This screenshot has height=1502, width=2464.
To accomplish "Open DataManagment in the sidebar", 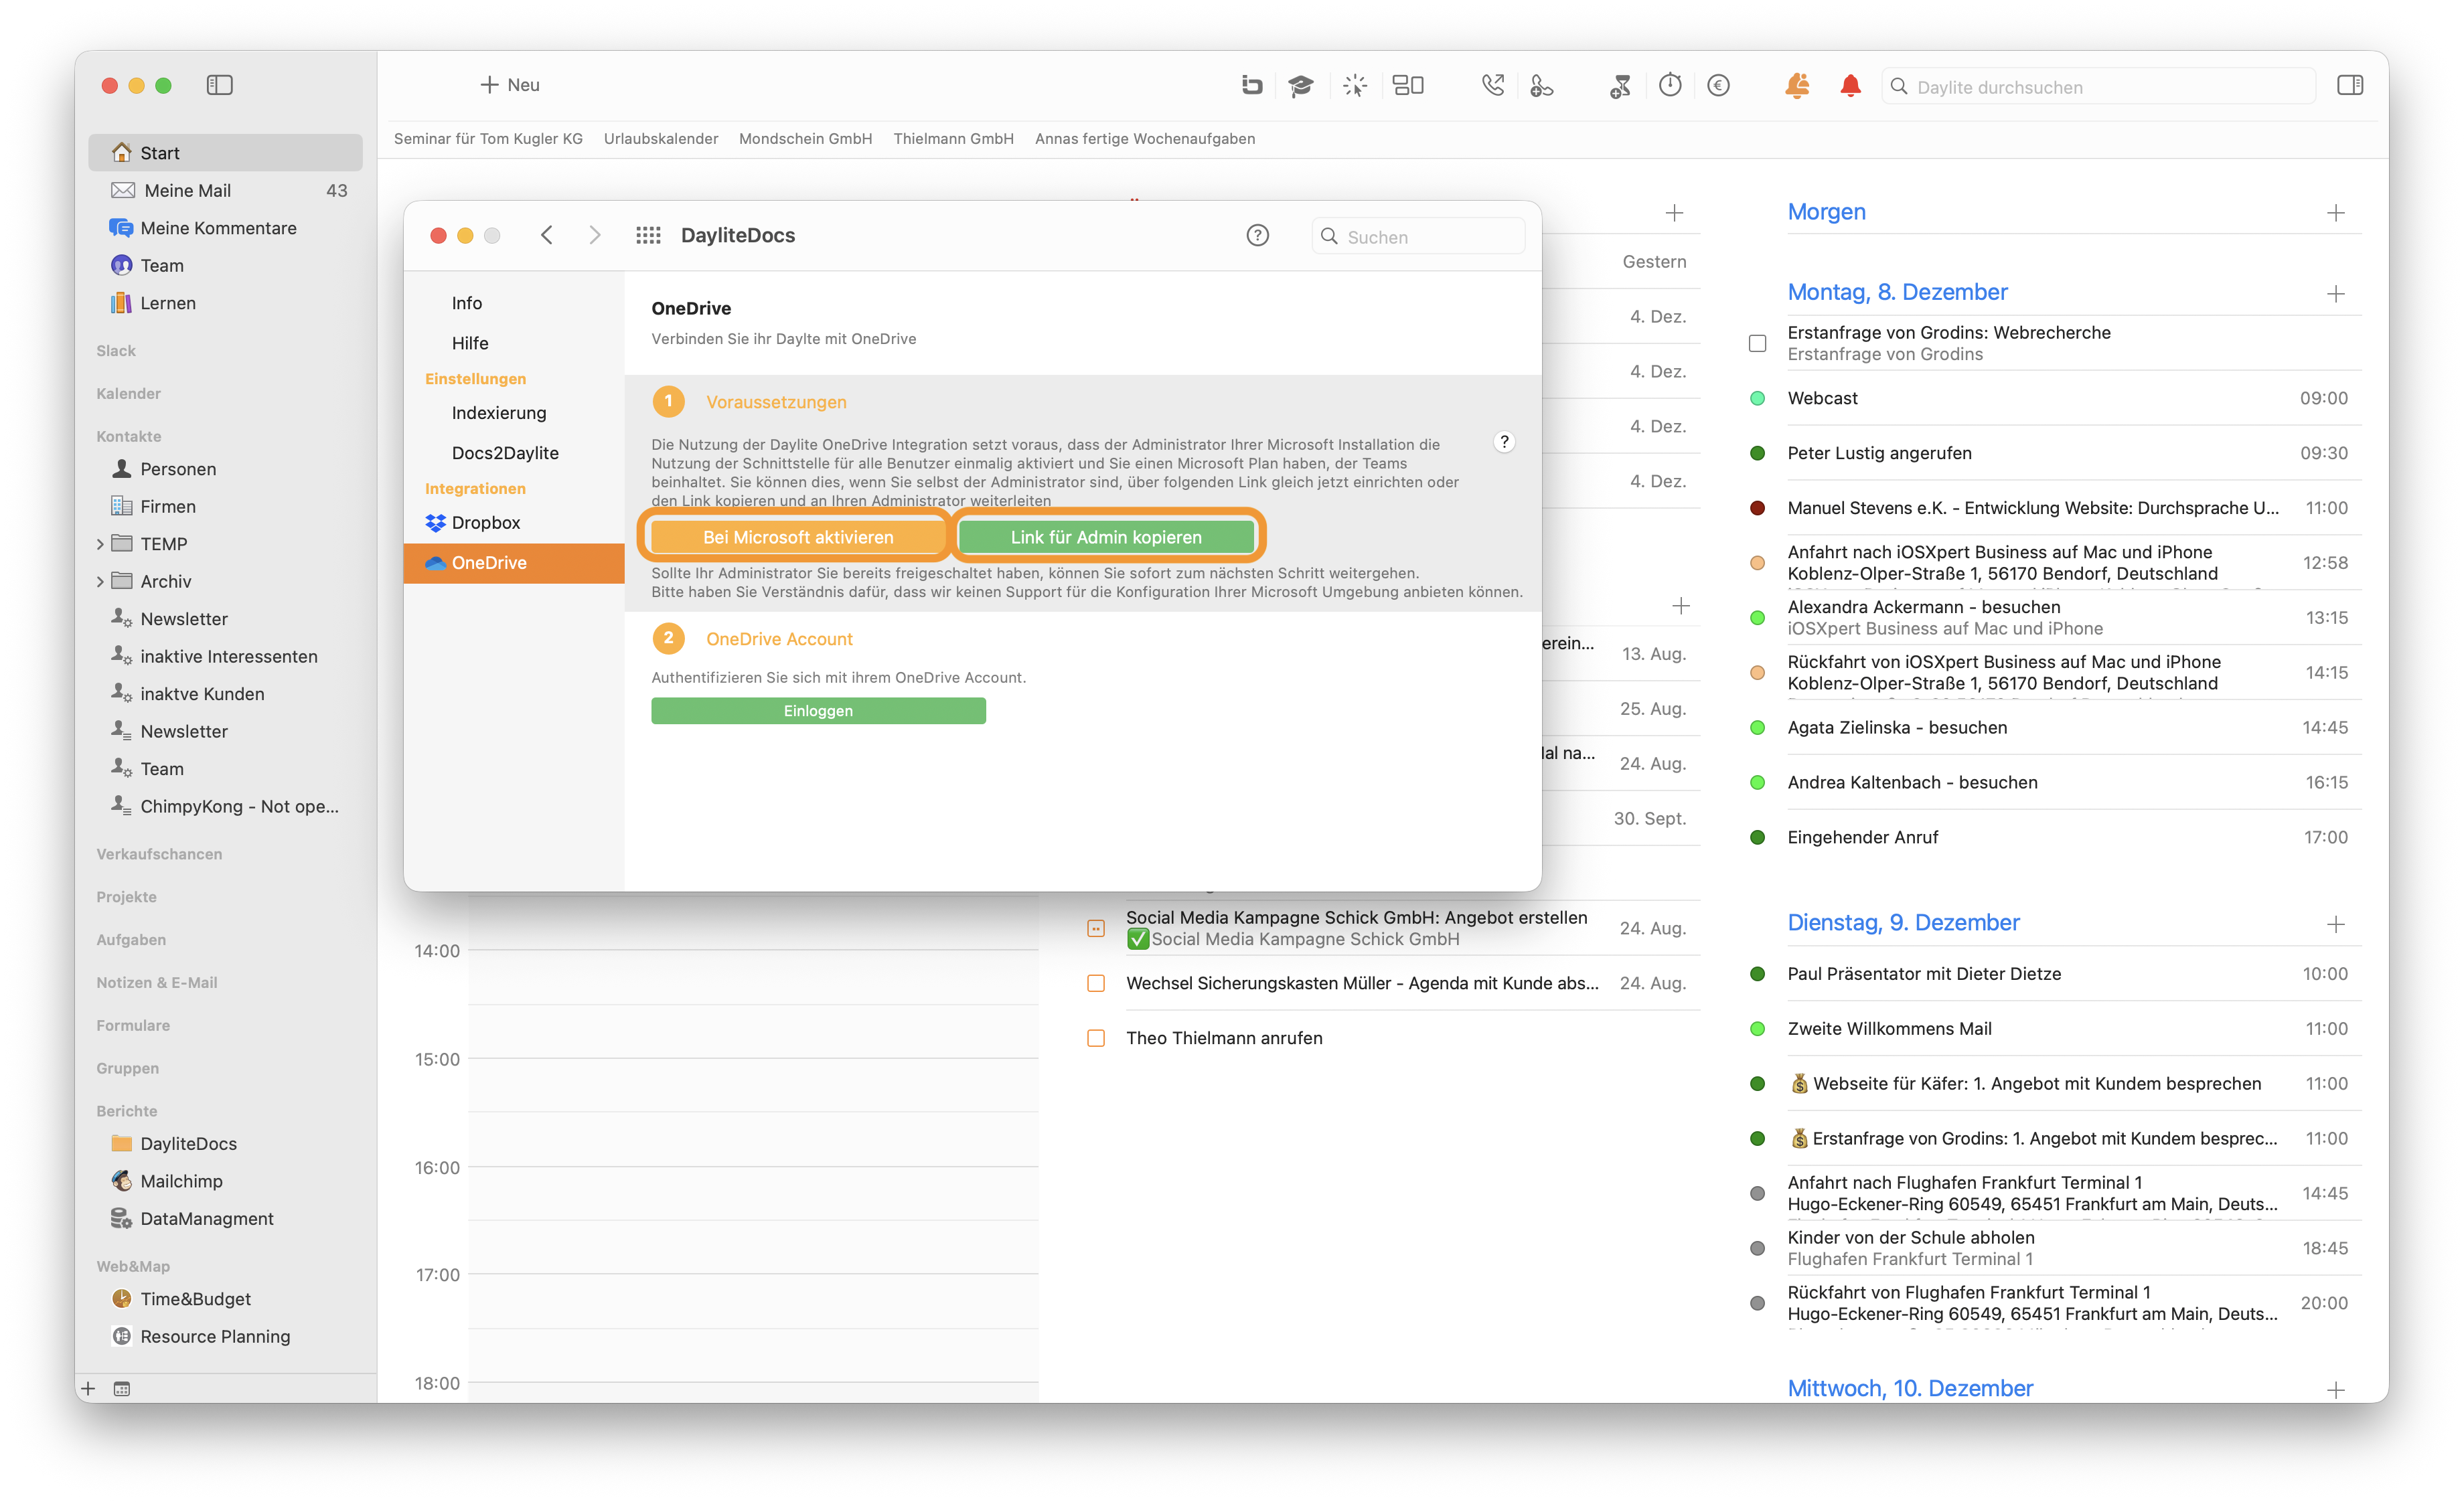I will (226, 1218).
